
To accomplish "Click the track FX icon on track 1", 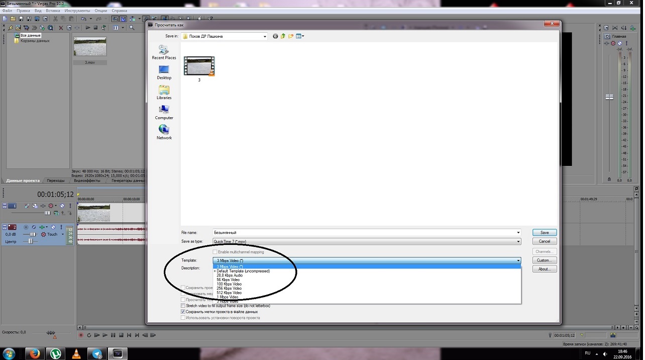I will point(43,206).
